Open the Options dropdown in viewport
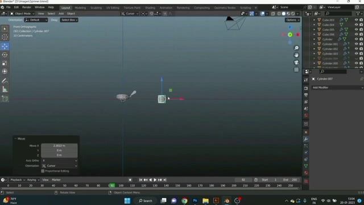Screen dimensions: 364x205 292,20
